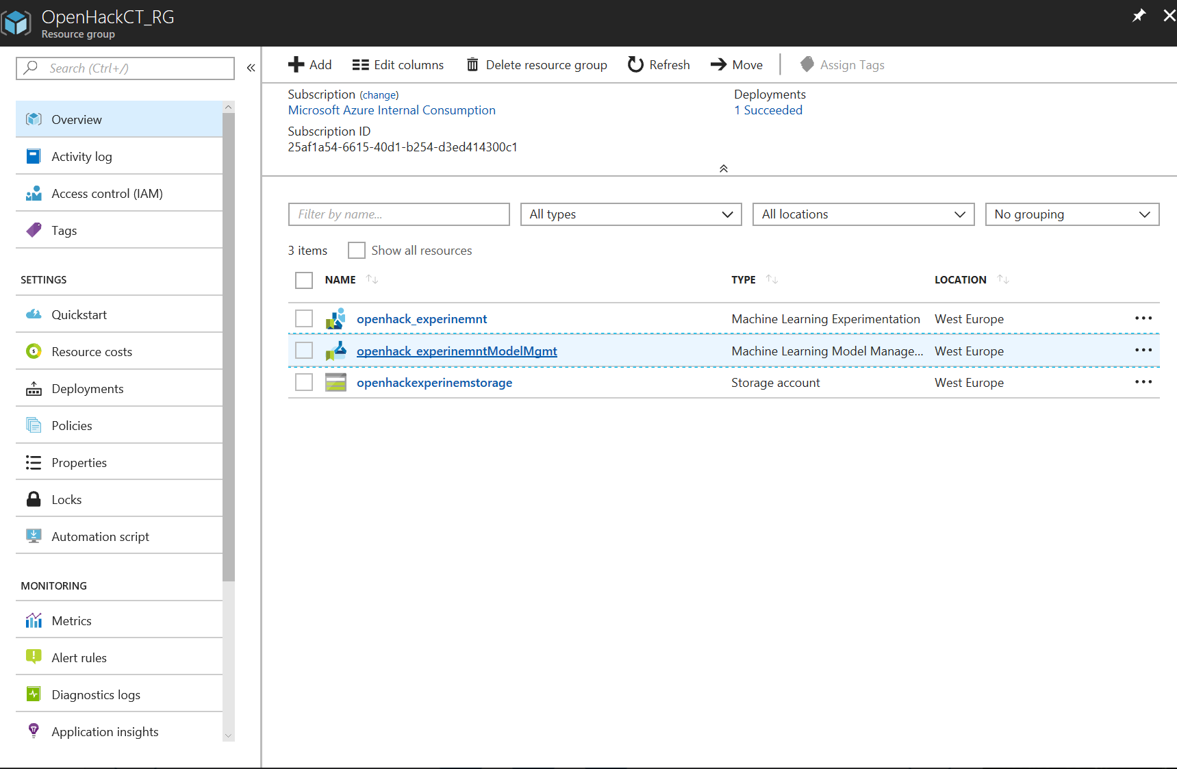Open the All locations dropdown
Viewport: 1177px width, 769px height.
(x=863, y=214)
